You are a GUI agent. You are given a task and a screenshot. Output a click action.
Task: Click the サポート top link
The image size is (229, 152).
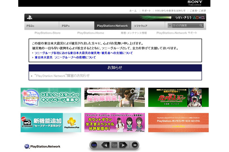pos(146,11)
